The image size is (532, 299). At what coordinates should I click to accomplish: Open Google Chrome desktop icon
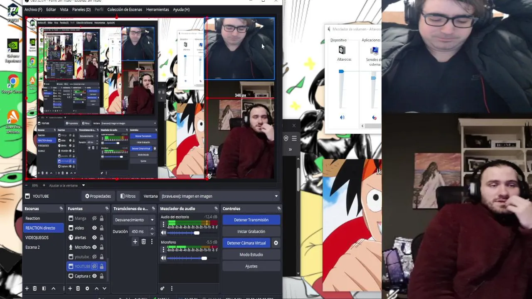(x=12, y=83)
